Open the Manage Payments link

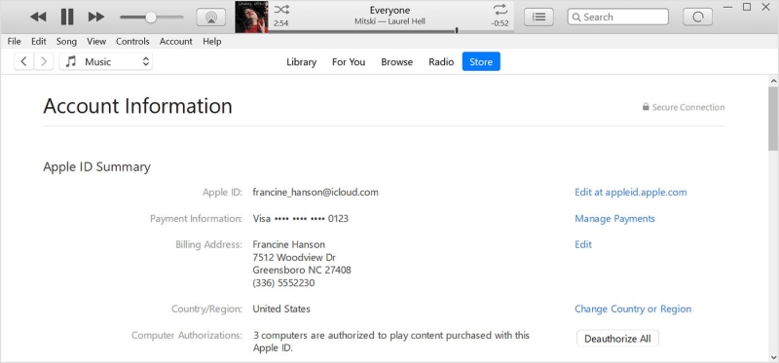pos(614,219)
